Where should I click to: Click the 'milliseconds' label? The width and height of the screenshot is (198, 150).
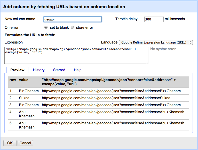pyautogui.click(x=175, y=19)
